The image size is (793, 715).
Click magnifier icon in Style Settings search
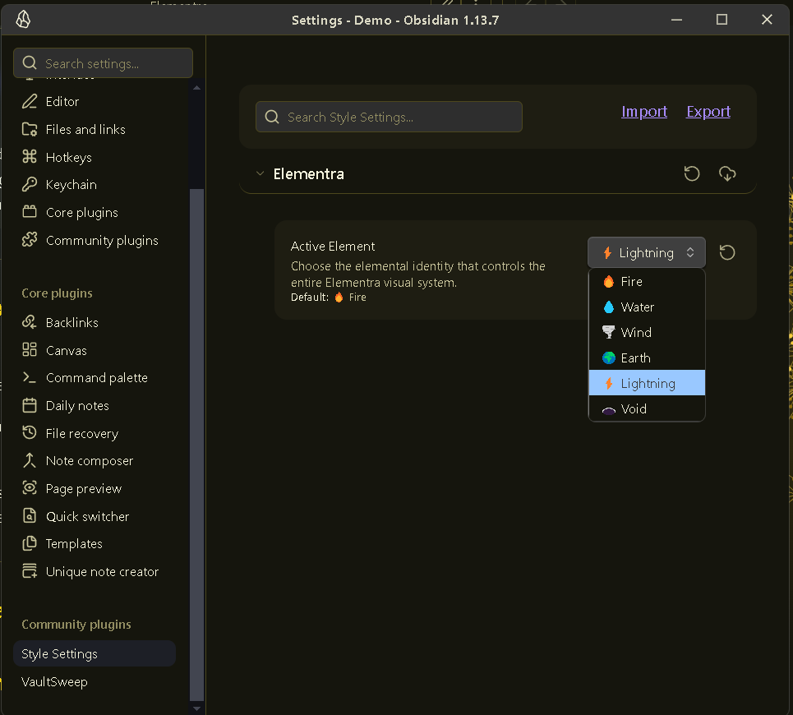[x=272, y=117]
